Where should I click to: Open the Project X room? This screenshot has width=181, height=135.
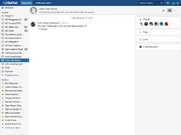pyautogui.click(x=9, y=16)
